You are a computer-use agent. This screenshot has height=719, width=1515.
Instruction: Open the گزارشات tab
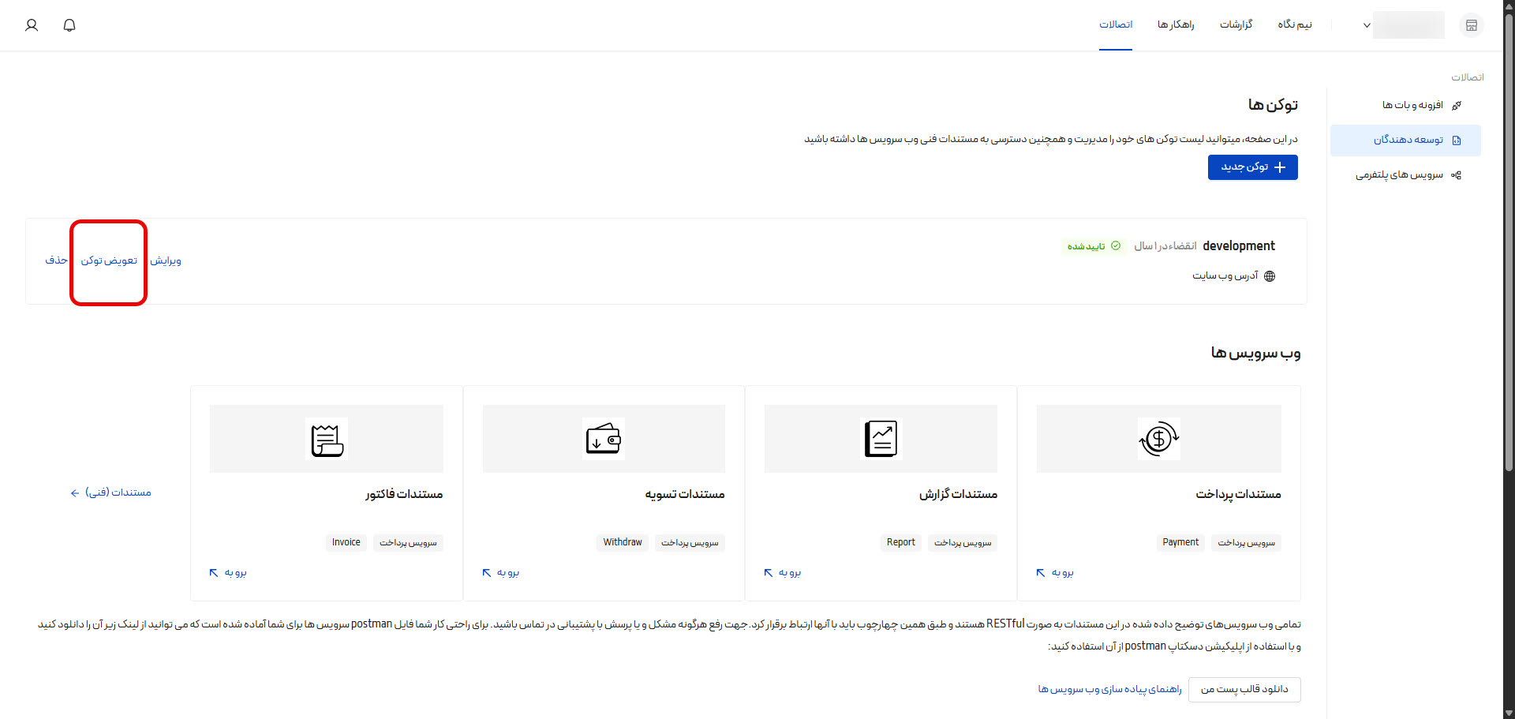1236,24
